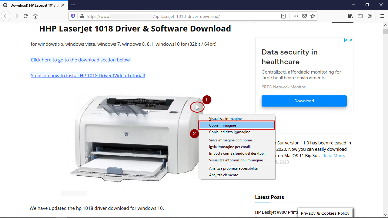The width and height of the screenshot is (388, 218).
Task: Open 'Steps on how to install HP 1018 Driver' link
Action: [x=88, y=76]
